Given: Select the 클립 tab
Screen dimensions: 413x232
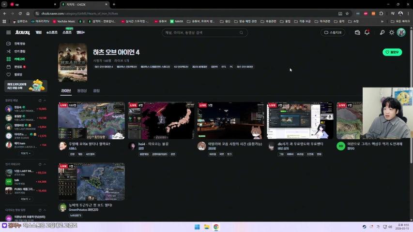Looking at the screenshot, I should tap(96, 90).
